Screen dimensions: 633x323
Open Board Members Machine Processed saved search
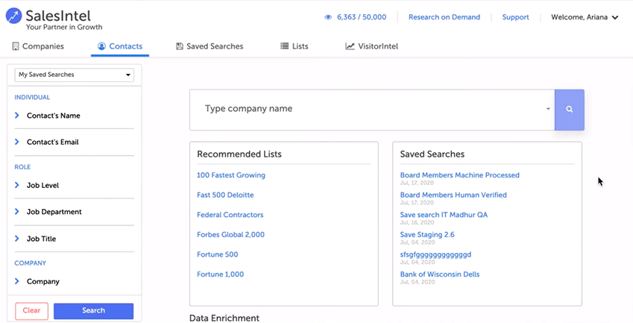point(459,175)
